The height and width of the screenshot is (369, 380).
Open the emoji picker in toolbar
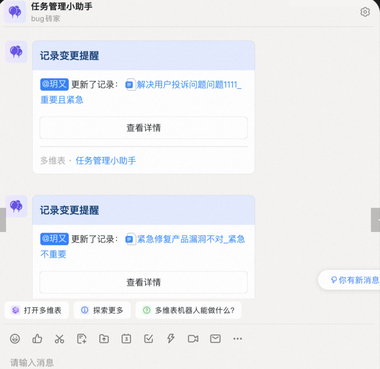15,339
